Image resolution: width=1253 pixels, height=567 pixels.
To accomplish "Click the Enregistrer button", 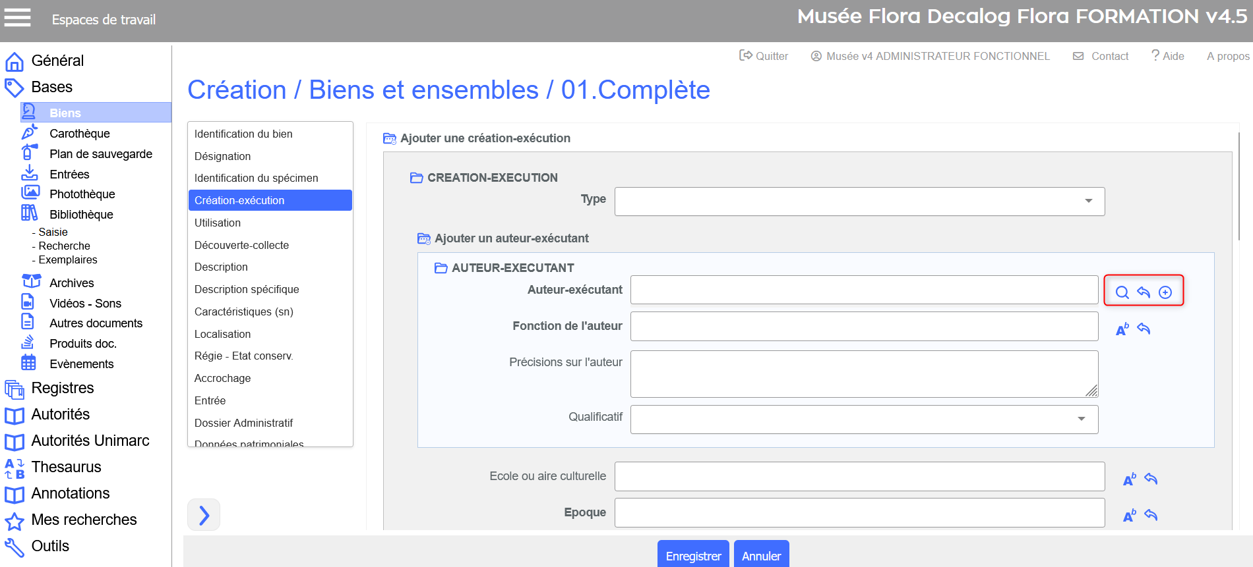I will pos(693,556).
